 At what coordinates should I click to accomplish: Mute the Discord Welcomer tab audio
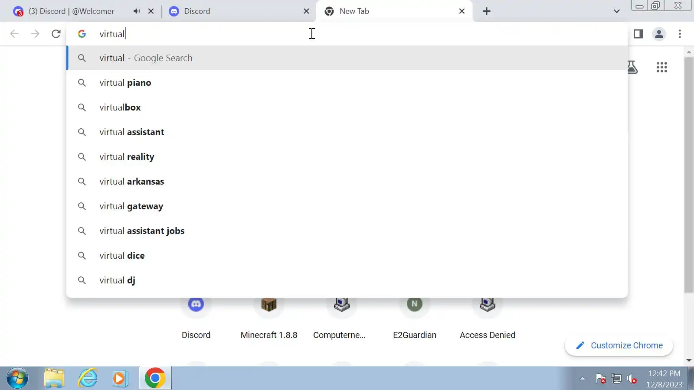pos(137,11)
